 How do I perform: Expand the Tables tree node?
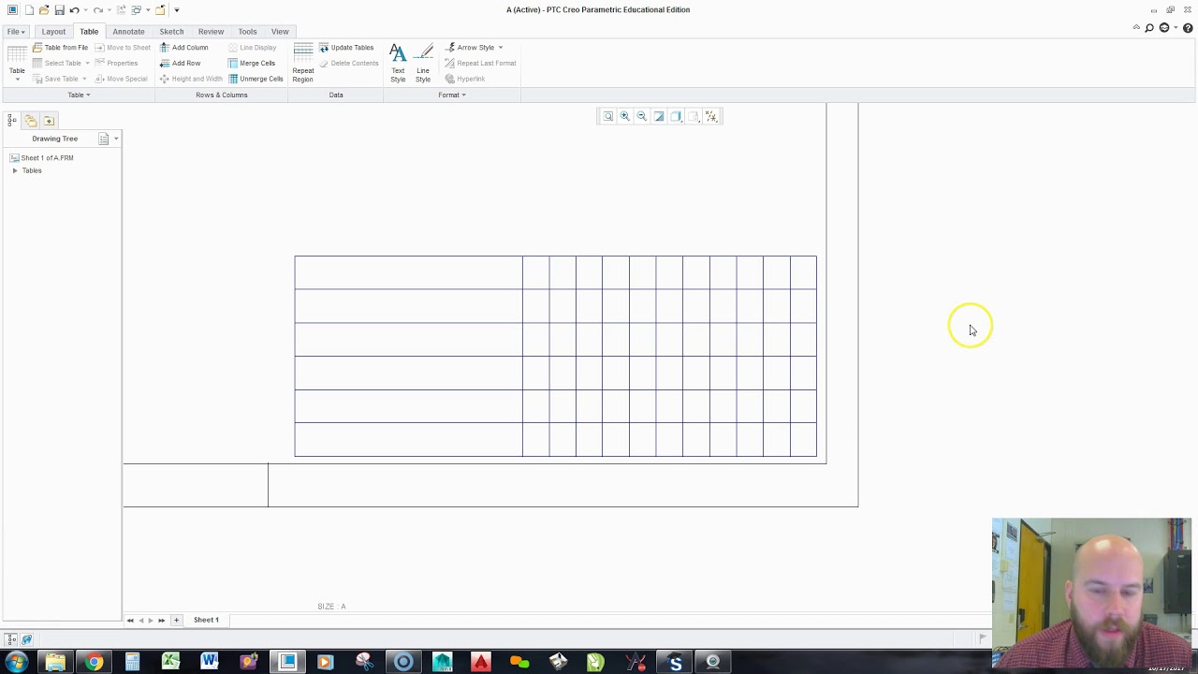pos(15,170)
